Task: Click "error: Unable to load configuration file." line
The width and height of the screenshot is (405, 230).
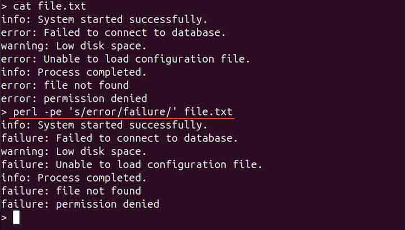Action: 125,59
